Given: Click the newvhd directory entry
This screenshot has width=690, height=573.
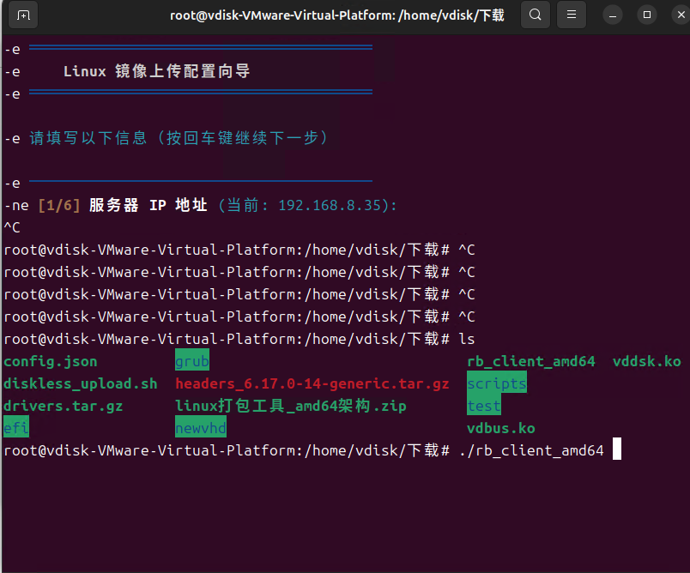Looking at the screenshot, I should coord(201,428).
